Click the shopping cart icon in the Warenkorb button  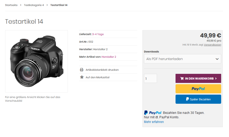[x=182, y=79]
